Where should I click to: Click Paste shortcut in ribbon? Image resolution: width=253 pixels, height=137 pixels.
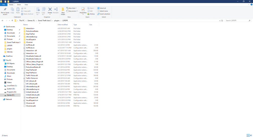point(27,14)
